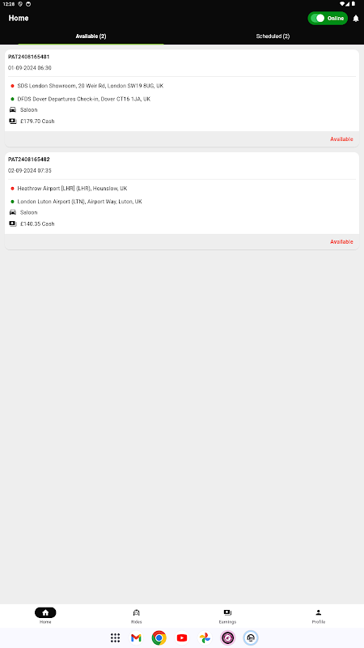Open YouTube from the dock

[182, 637]
